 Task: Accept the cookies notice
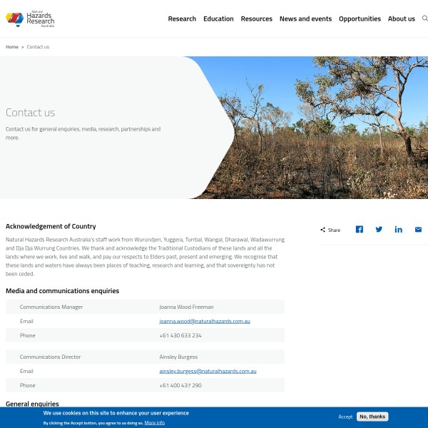(345, 417)
